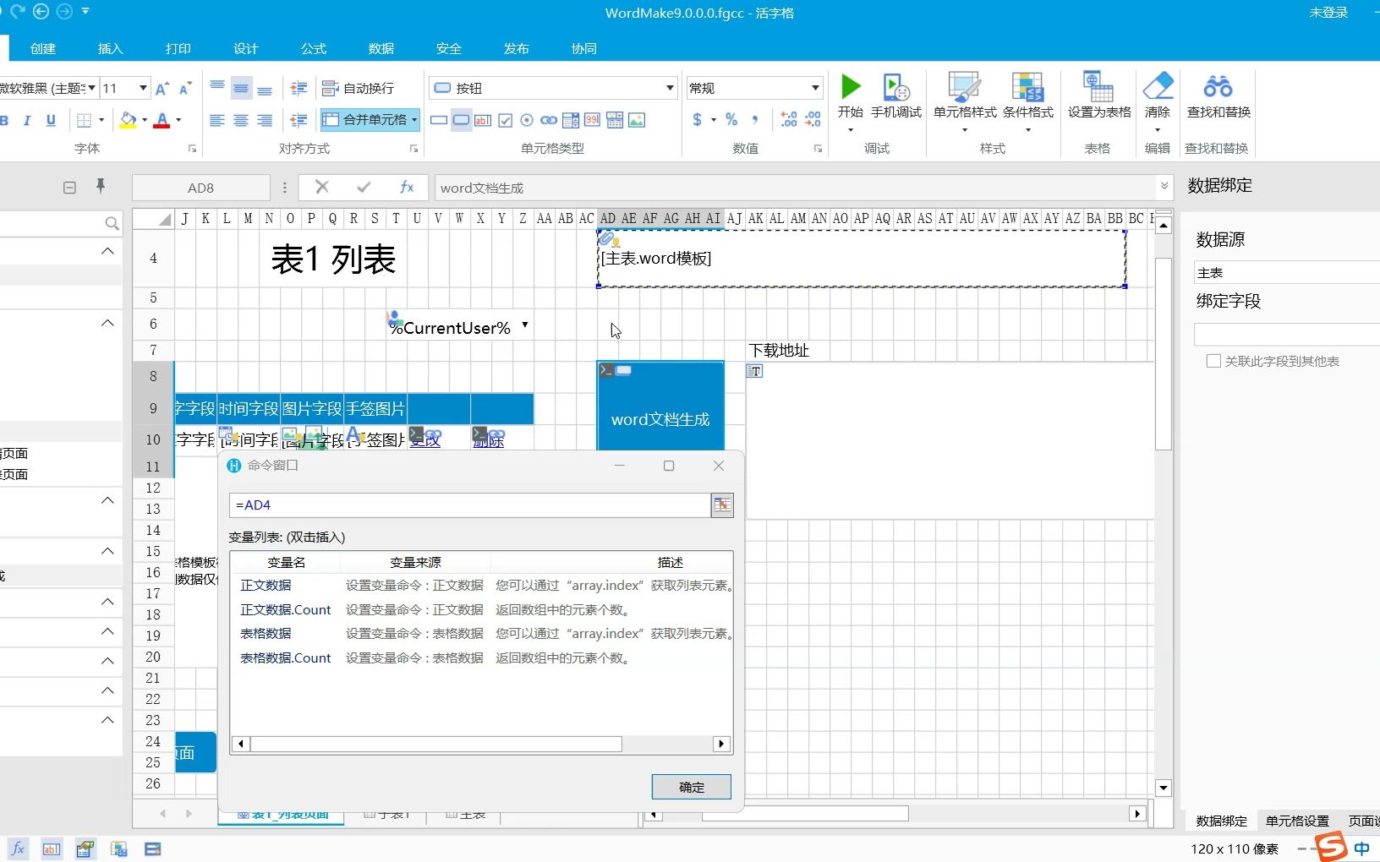Viewport: 1380px width, 862px height.
Task: Toggle 自动换行 word wrap
Action: coord(359,88)
